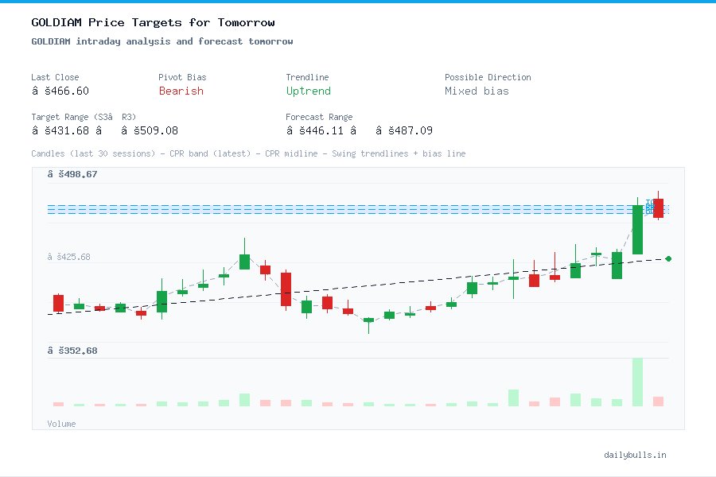Viewport: 716px width, 477px height.
Task: Click the 425.68 mid price axis label
Action: (69, 257)
